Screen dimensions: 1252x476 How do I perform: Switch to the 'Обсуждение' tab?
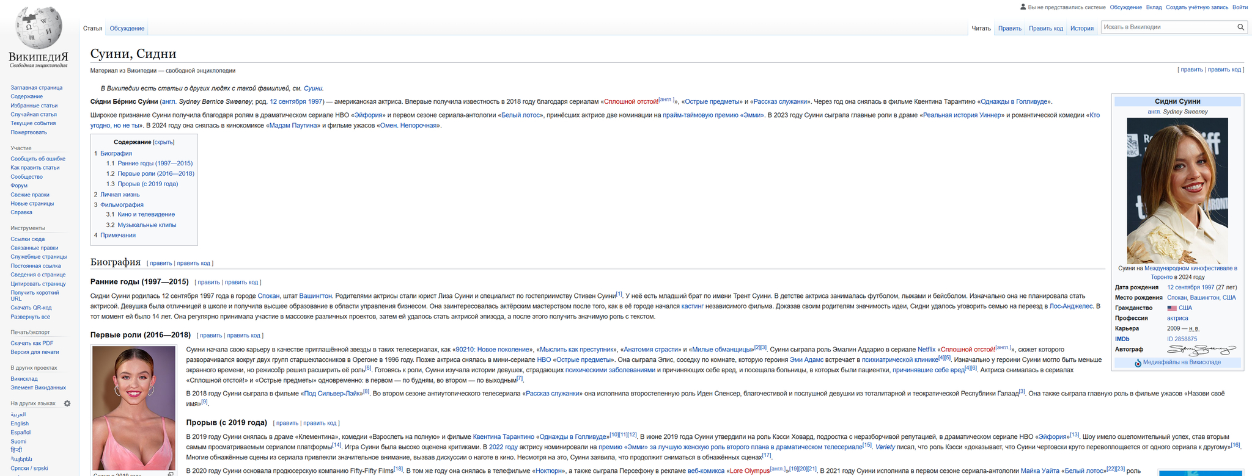point(127,29)
